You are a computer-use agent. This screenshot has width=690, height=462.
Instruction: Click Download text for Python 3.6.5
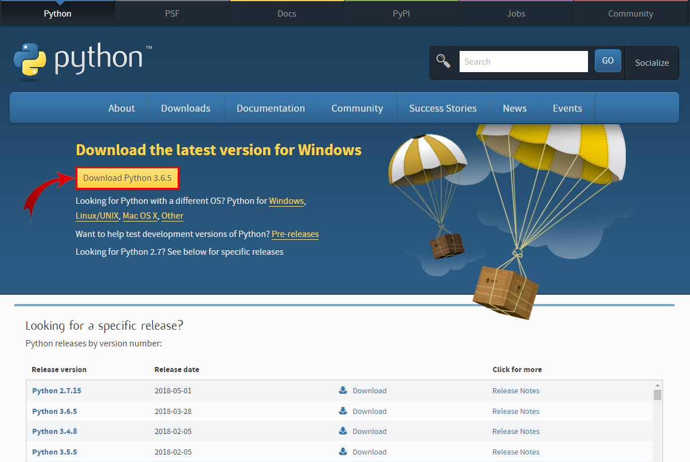click(x=370, y=411)
